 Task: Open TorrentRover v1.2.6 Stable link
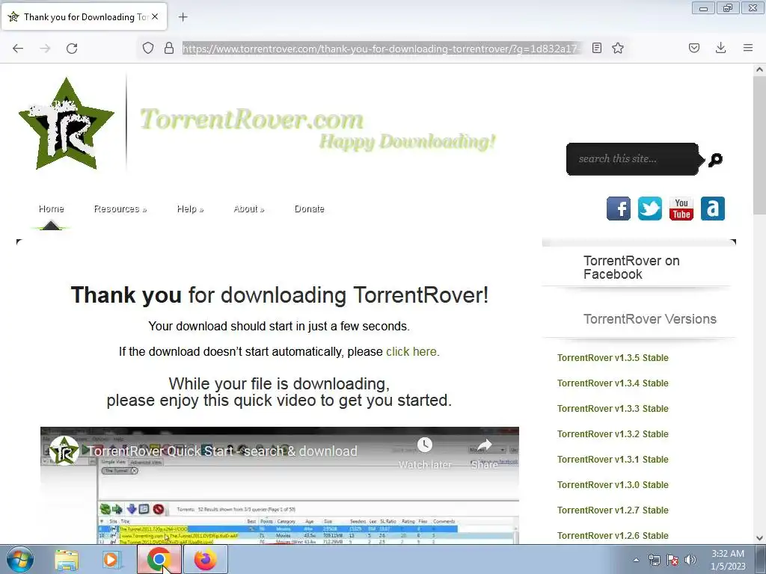pos(613,535)
